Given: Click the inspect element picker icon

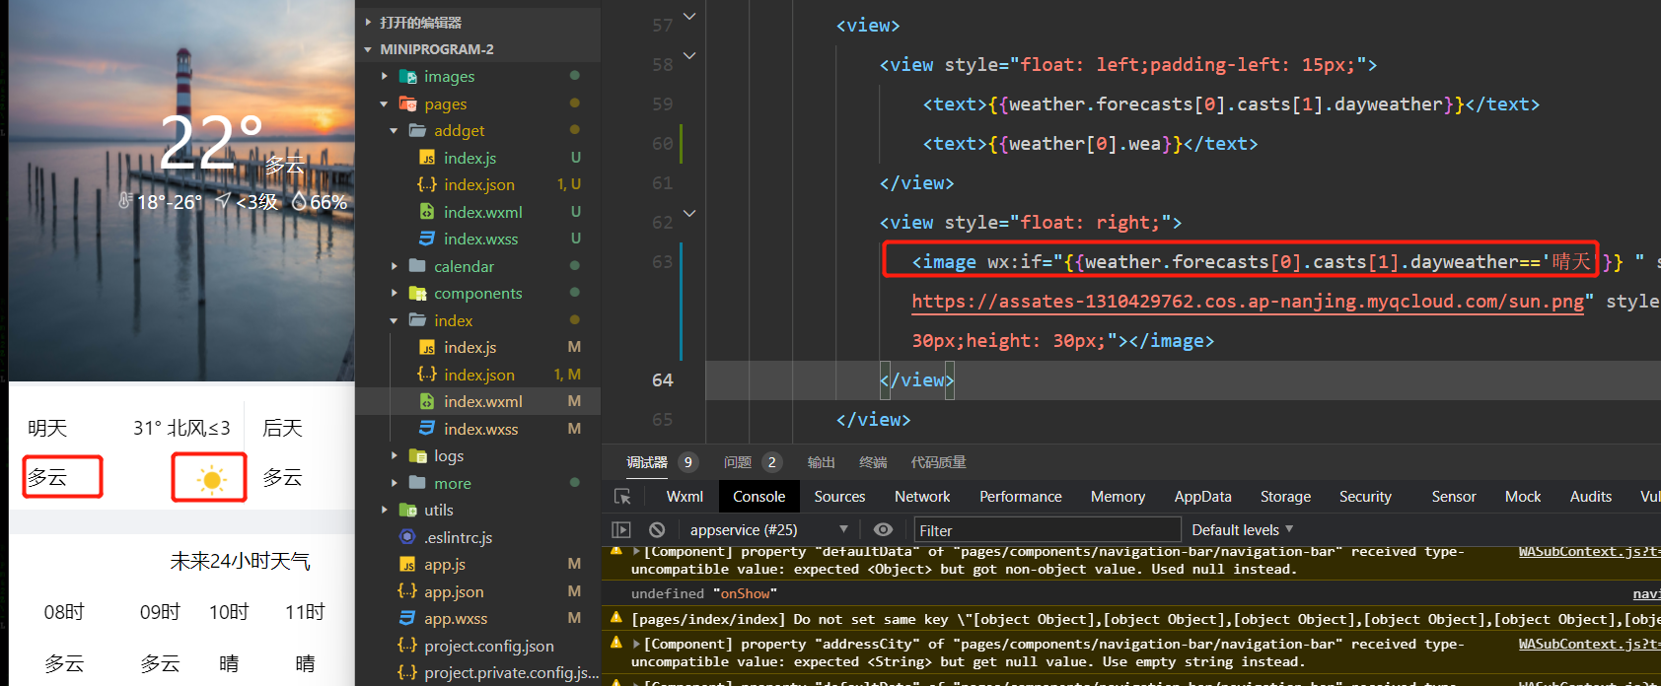Looking at the screenshot, I should pyautogui.click(x=622, y=497).
